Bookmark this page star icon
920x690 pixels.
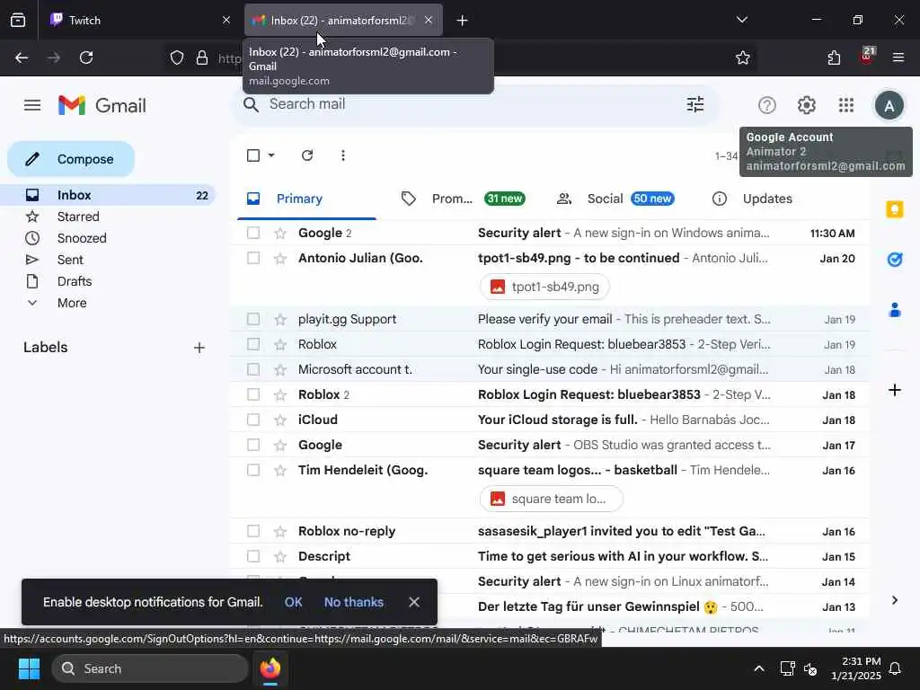tap(743, 57)
